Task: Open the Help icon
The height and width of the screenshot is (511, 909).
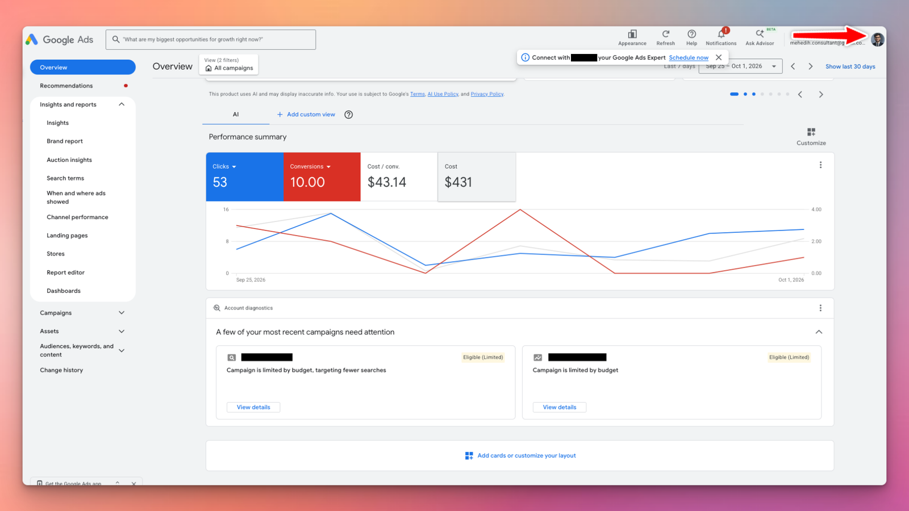Action: coord(691,34)
